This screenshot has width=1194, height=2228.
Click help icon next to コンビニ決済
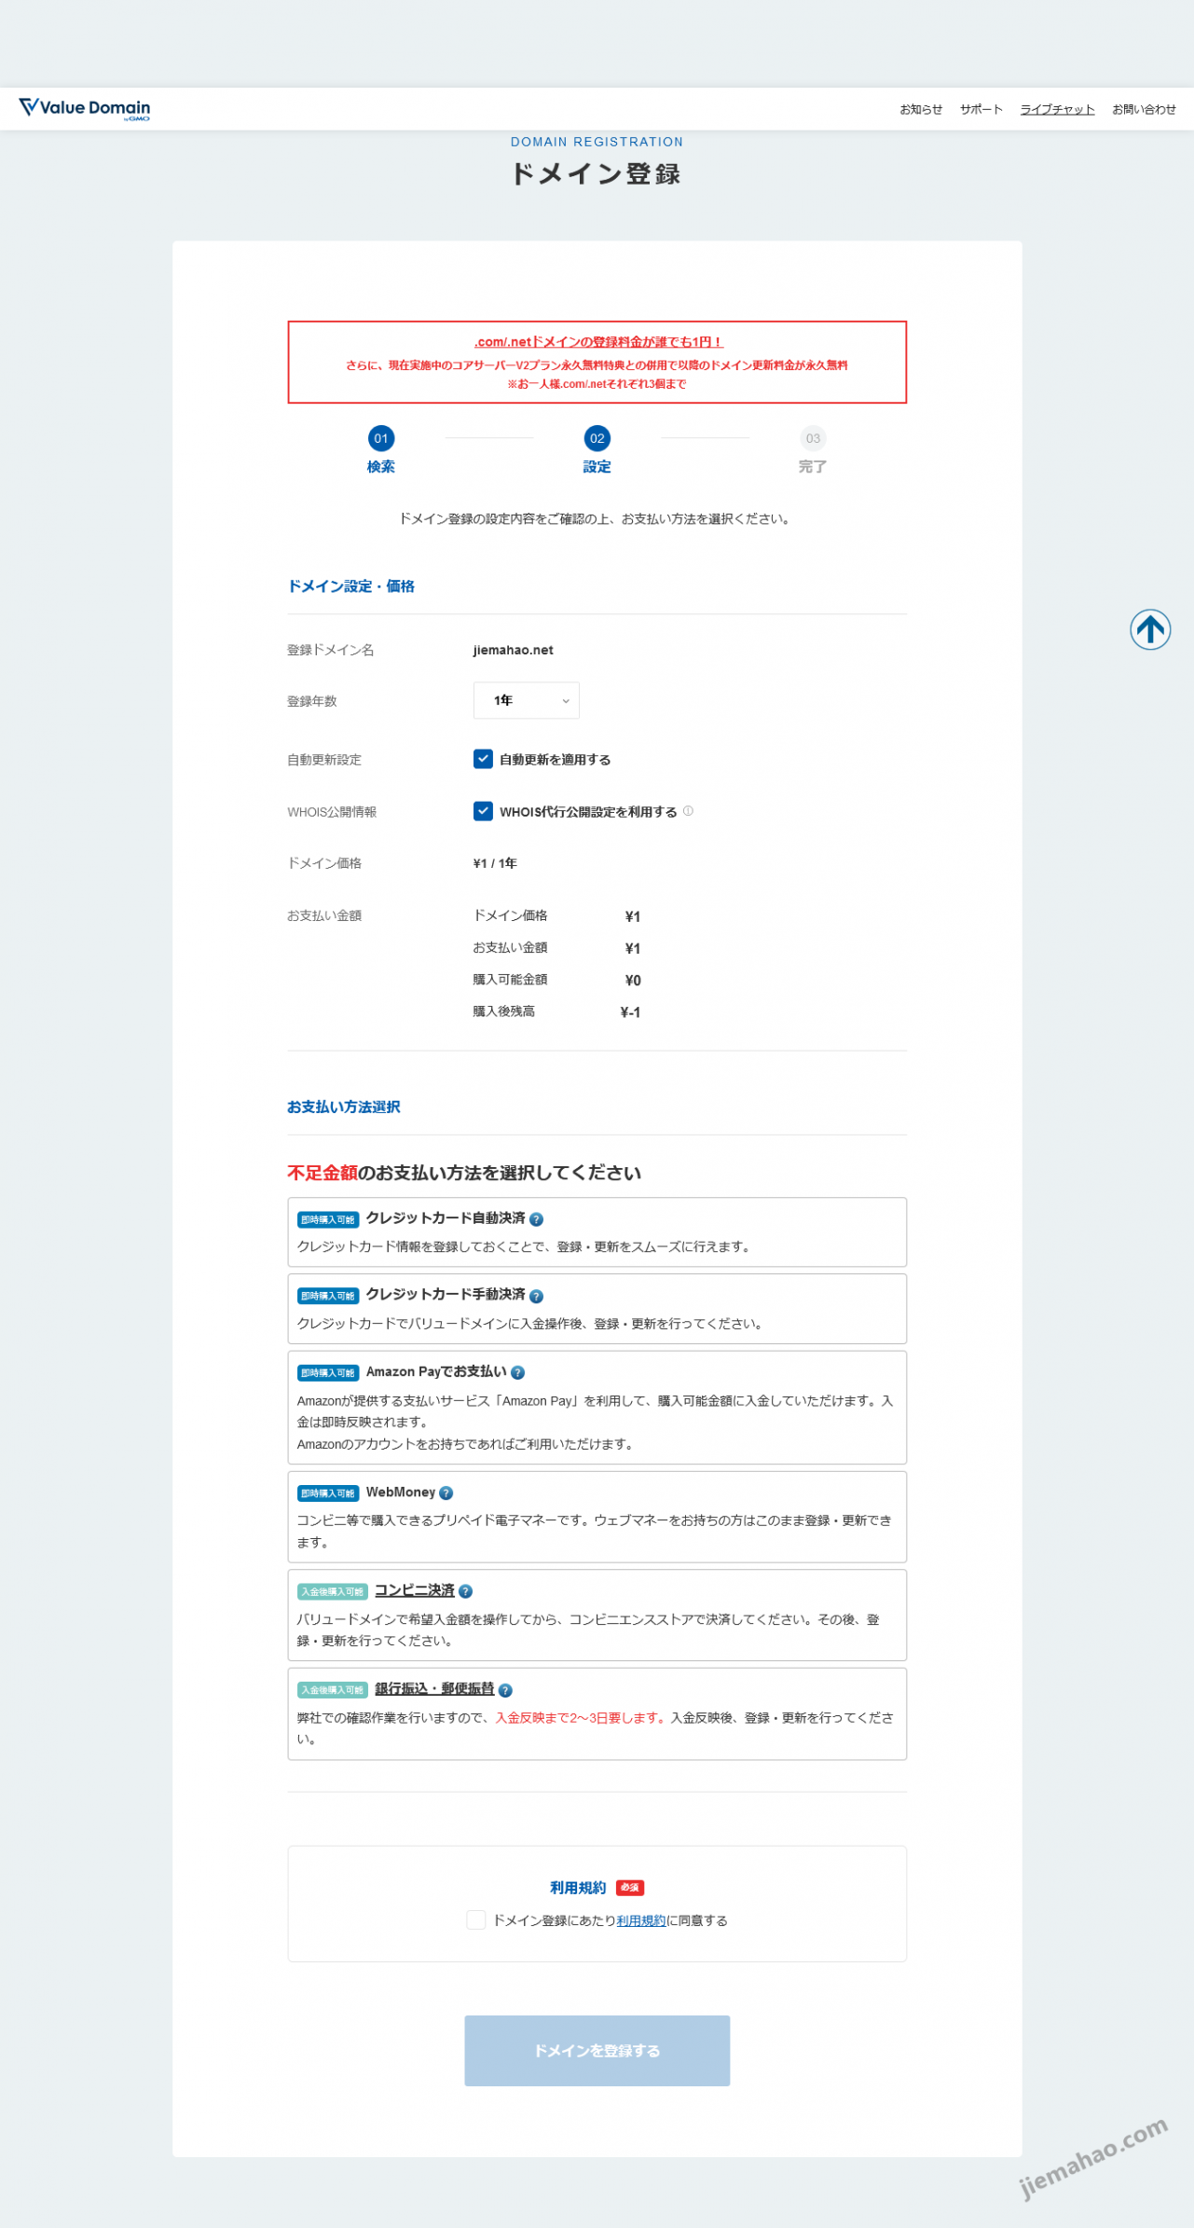click(465, 1590)
